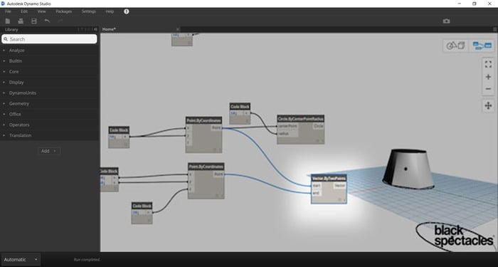
Task: Click the Library search field
Action: click(x=49, y=39)
